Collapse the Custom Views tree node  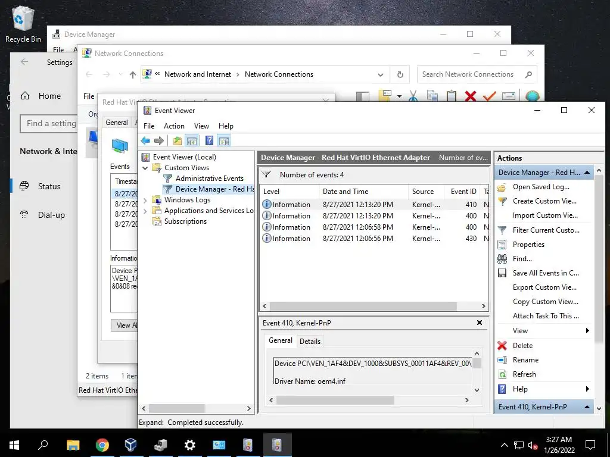tap(145, 168)
